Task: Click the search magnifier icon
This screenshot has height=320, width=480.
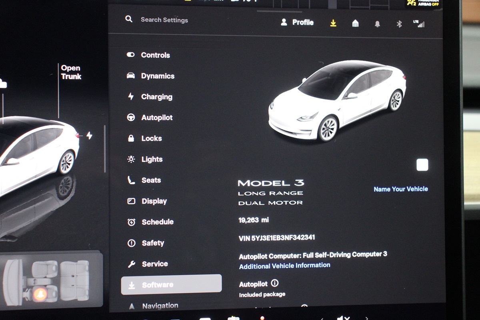Action: point(129,19)
